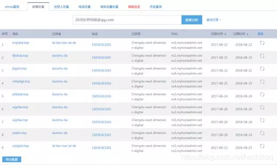Refresh the jligyts.top row
Screen dimensions: 277x165
pos(262,69)
